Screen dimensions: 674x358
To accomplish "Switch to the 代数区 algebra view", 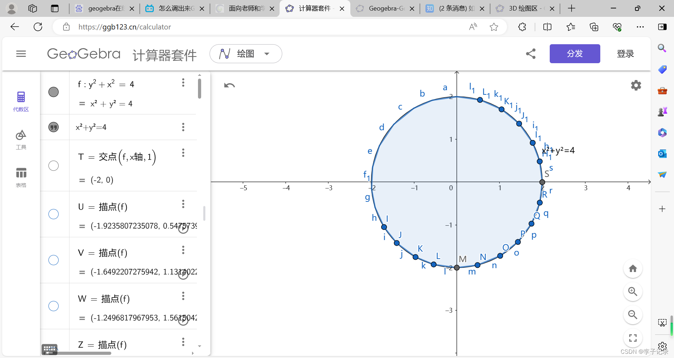I will point(21,101).
